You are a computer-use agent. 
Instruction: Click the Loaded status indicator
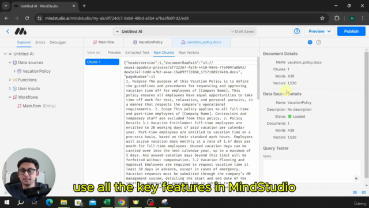tap(296, 117)
